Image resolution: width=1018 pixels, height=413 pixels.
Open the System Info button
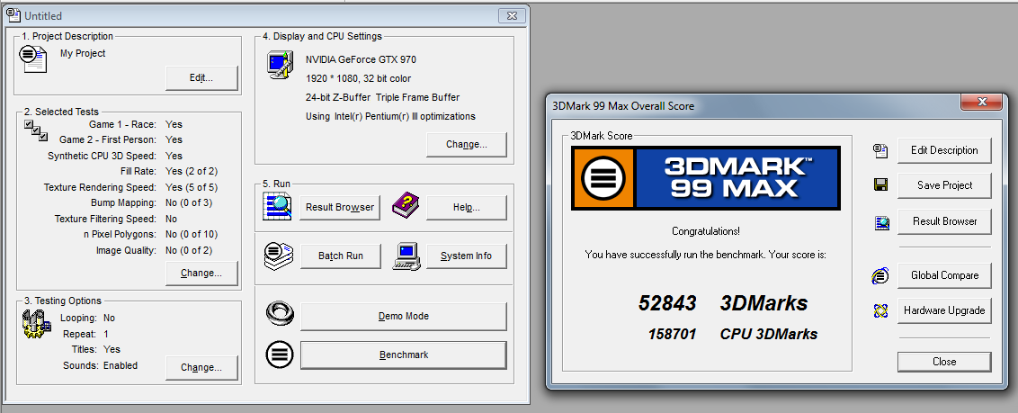point(466,256)
